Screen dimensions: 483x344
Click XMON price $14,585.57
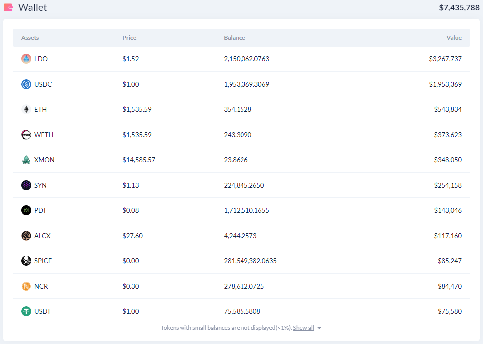[x=139, y=159]
